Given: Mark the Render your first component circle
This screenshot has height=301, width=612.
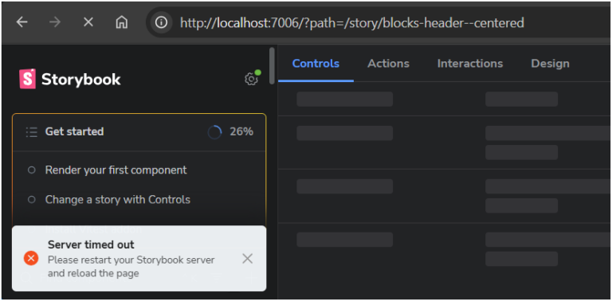Looking at the screenshot, I should pos(32,170).
